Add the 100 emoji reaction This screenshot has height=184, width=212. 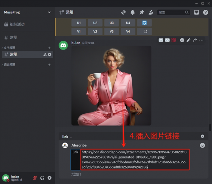174,40
